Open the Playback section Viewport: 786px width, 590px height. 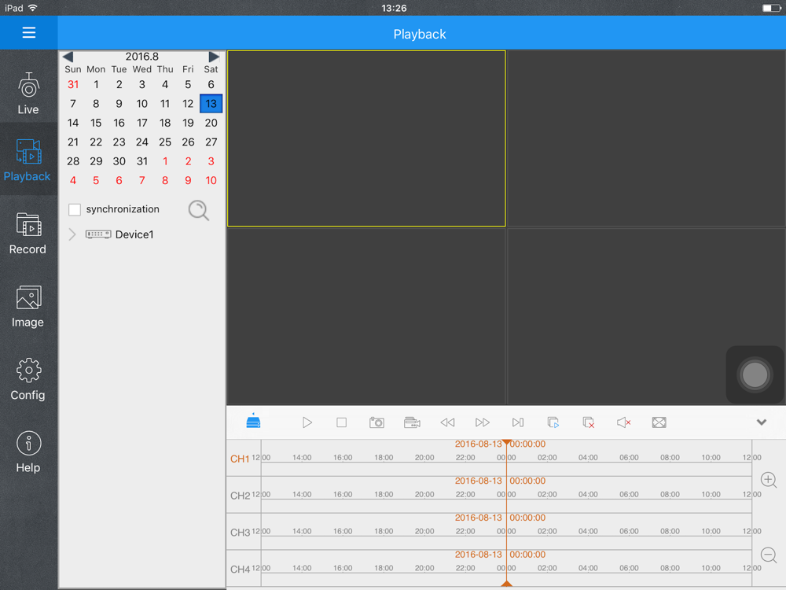[x=27, y=160]
